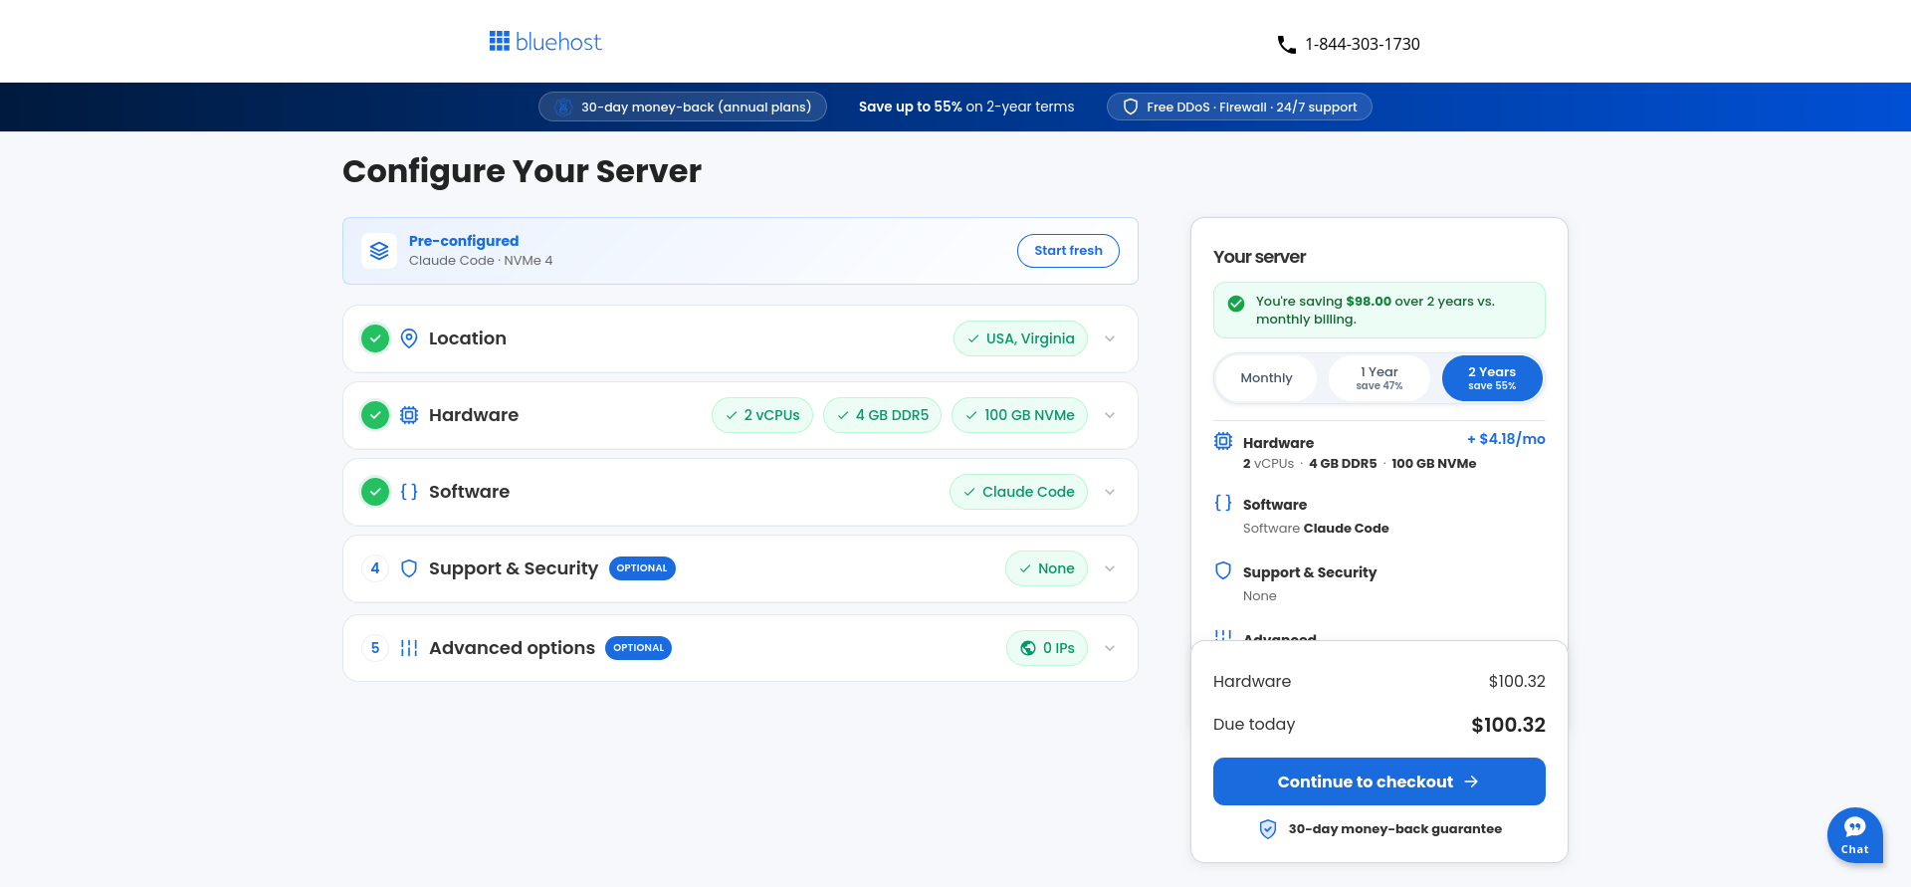Viewport: 1911px width, 887px height.
Task: Click the Software curly braces icon
Action: tap(409, 492)
